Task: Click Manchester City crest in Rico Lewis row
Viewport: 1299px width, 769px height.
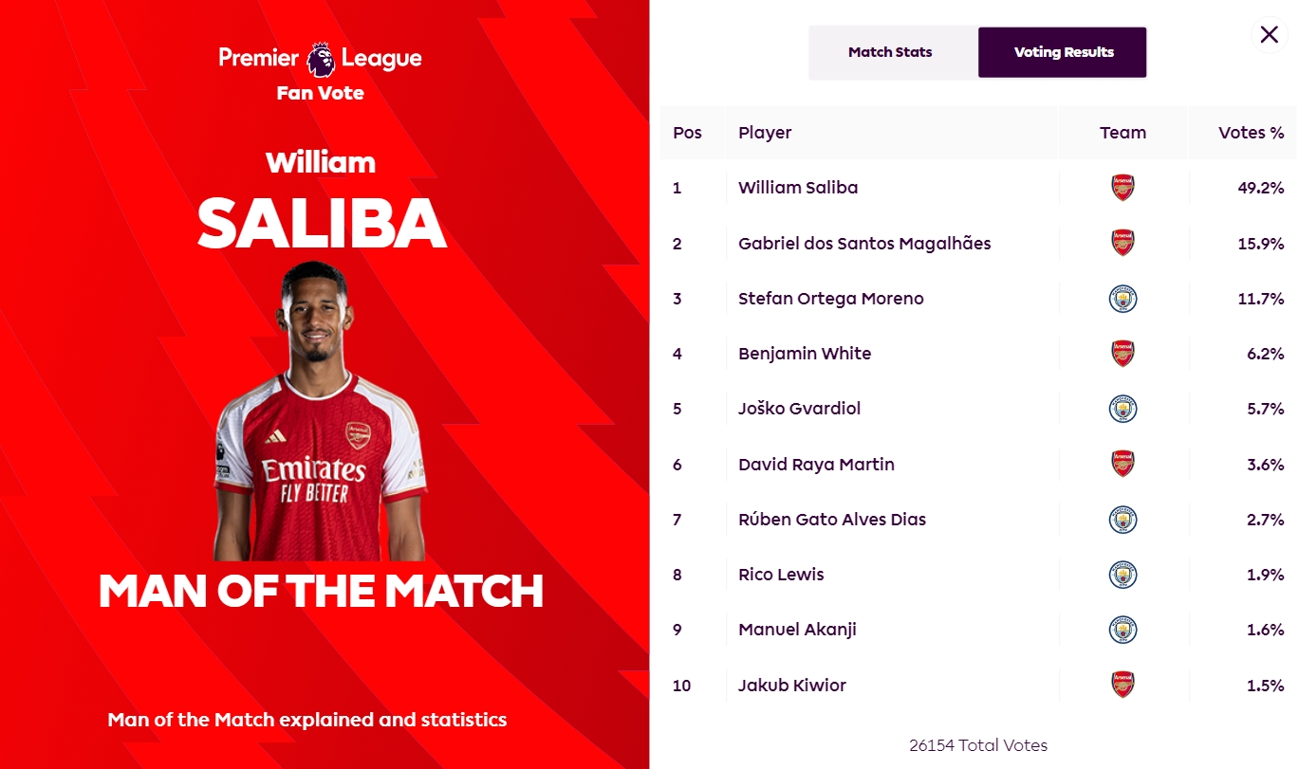Action: pos(1123,575)
